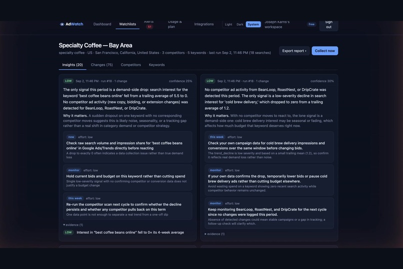Open the Dashboard page

coord(102,24)
